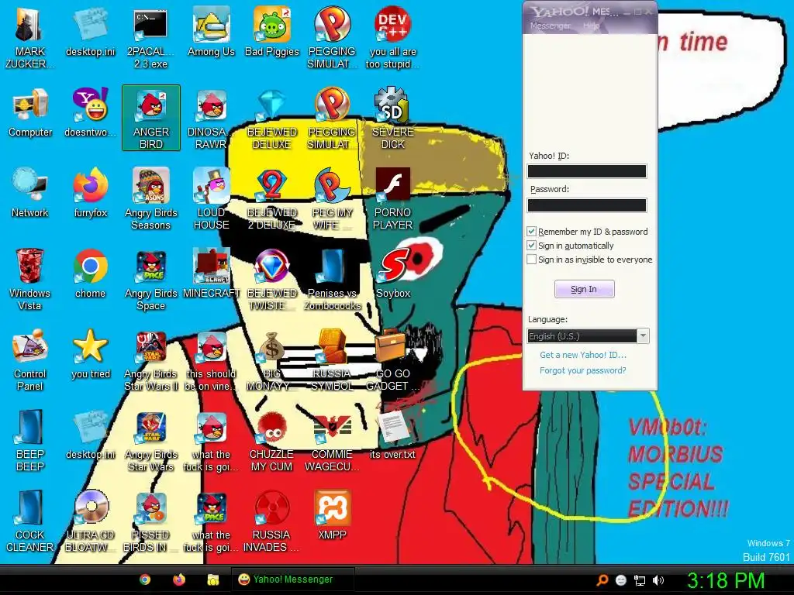Open the Control Panel icon
The image size is (794, 595).
click(x=30, y=359)
